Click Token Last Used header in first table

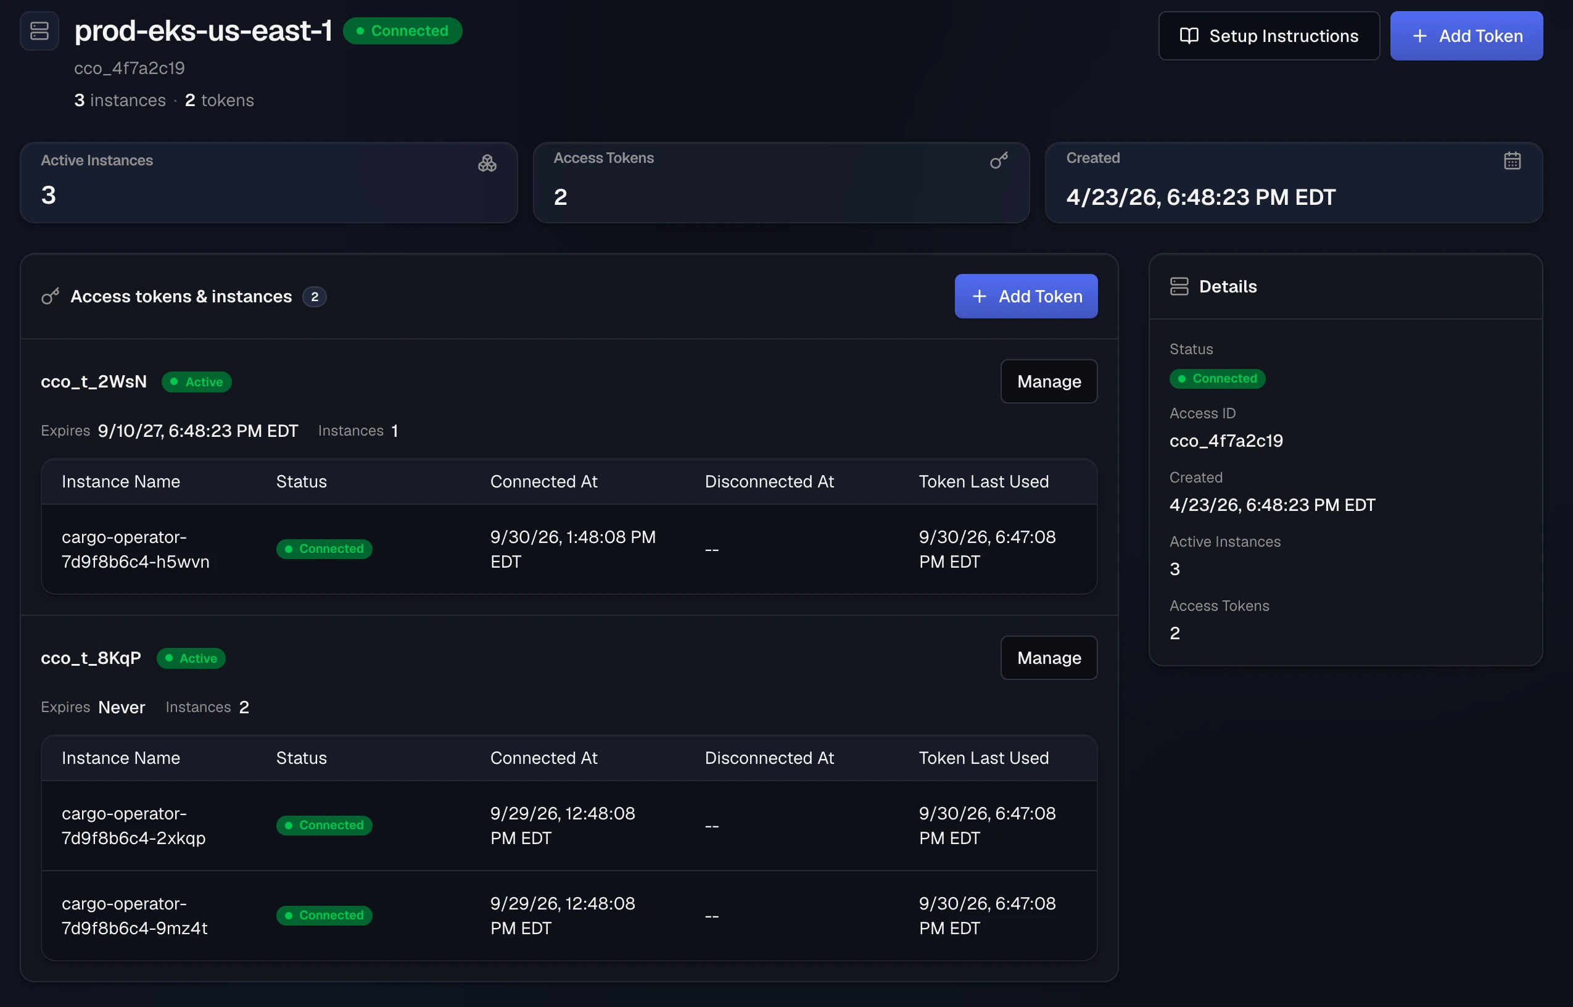[x=983, y=482]
